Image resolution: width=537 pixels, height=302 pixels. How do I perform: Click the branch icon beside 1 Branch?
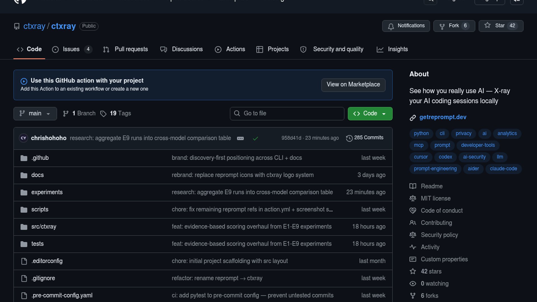click(66, 114)
